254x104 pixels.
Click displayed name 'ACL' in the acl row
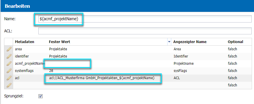(177, 78)
